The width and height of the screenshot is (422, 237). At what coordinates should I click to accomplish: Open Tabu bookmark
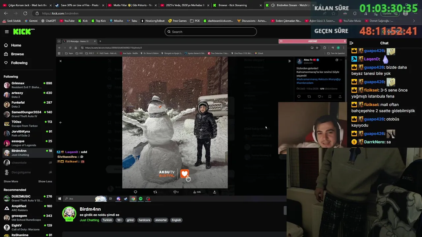click(132, 21)
